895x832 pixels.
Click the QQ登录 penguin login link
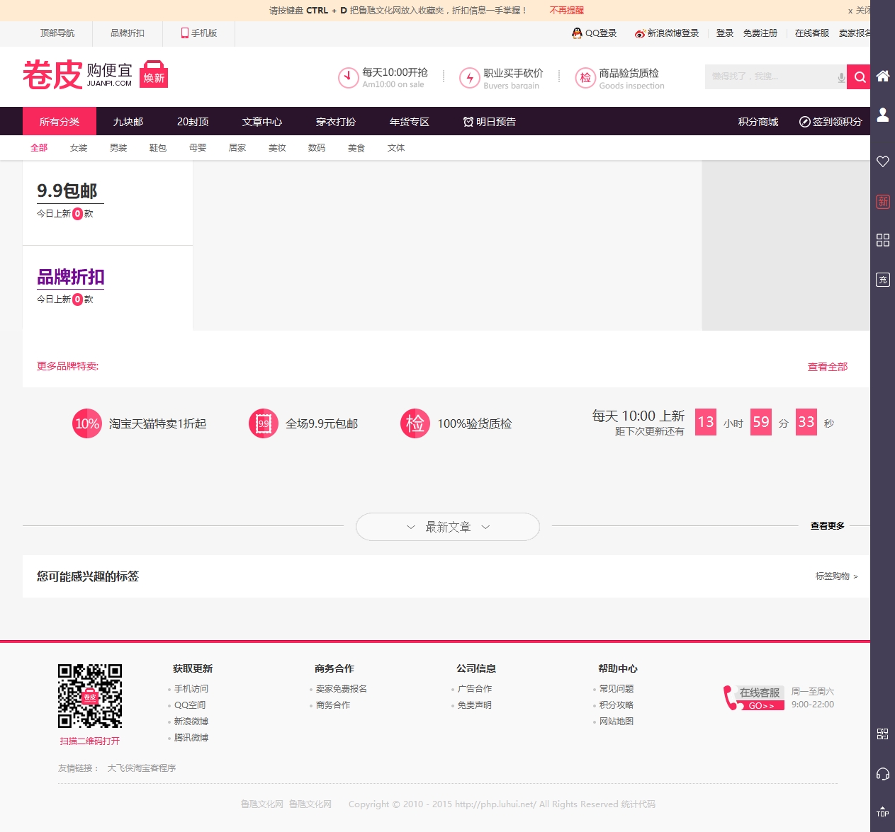594,33
